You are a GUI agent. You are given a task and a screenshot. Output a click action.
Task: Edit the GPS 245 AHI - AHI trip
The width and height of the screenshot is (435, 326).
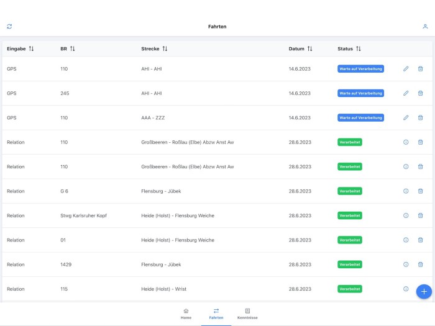[x=406, y=93]
